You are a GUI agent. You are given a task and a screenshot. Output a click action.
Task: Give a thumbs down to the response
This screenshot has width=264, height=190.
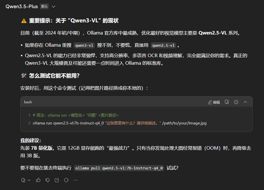click(x=47, y=180)
